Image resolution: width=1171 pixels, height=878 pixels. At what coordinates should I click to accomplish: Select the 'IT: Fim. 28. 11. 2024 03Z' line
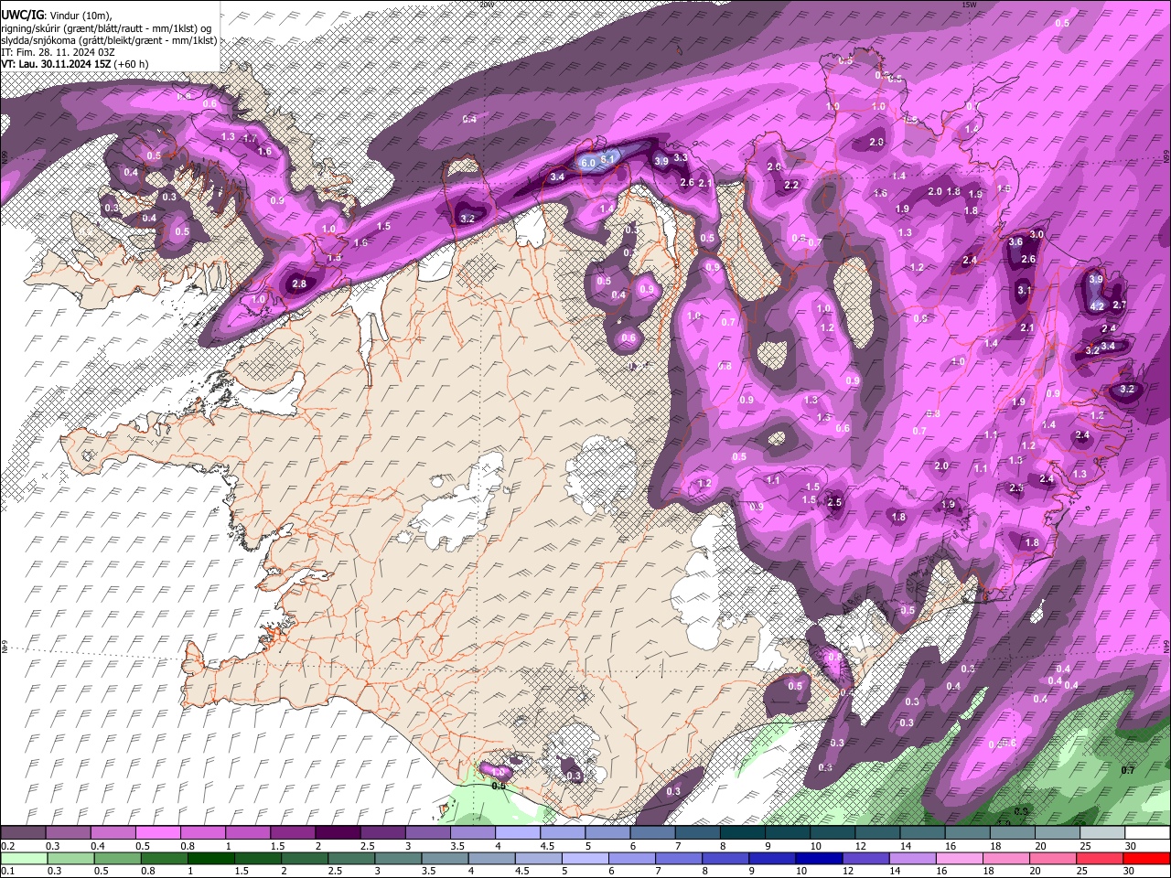(x=59, y=52)
